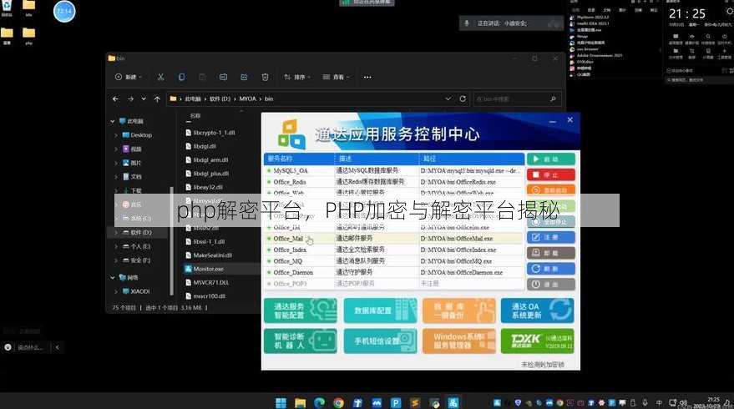The width and height of the screenshot is (734, 409).
Task: Click the Back arrow in File Explorer
Action: coord(115,99)
